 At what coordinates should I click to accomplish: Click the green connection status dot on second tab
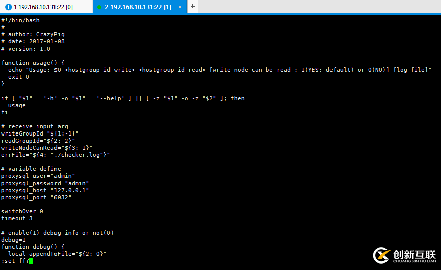coord(99,7)
